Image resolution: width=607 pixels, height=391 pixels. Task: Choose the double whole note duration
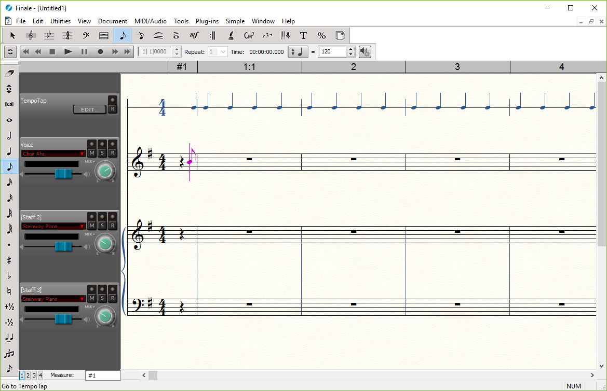coord(9,104)
